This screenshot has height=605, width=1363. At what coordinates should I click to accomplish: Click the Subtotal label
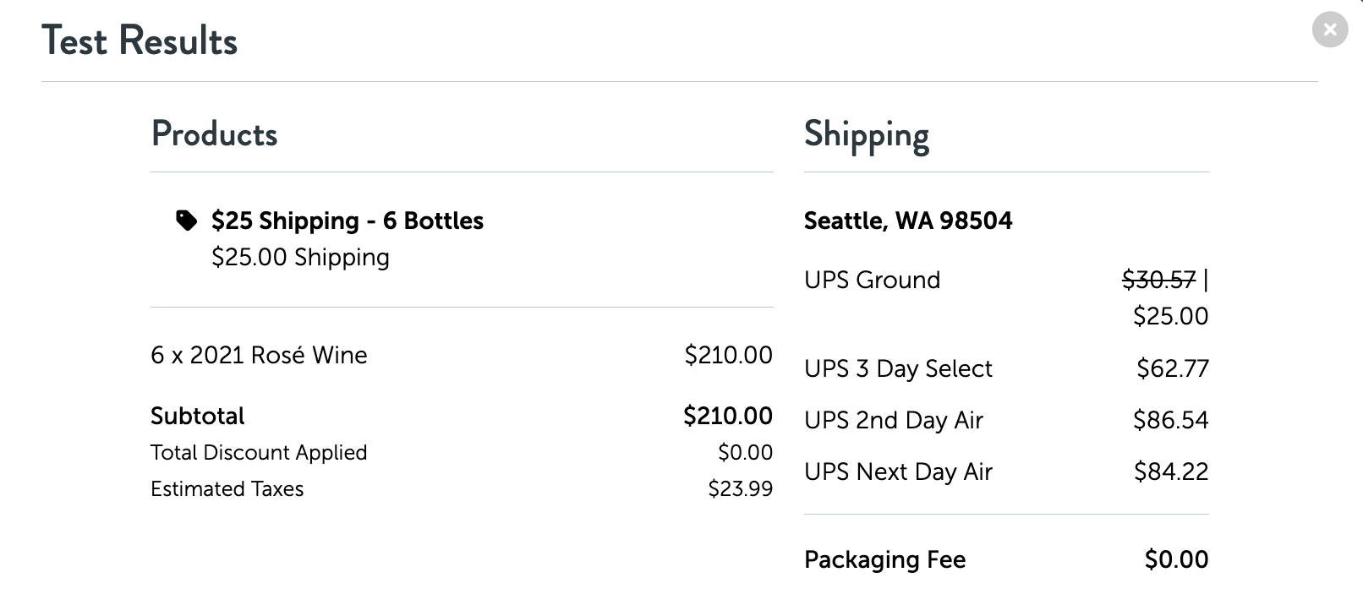tap(197, 416)
